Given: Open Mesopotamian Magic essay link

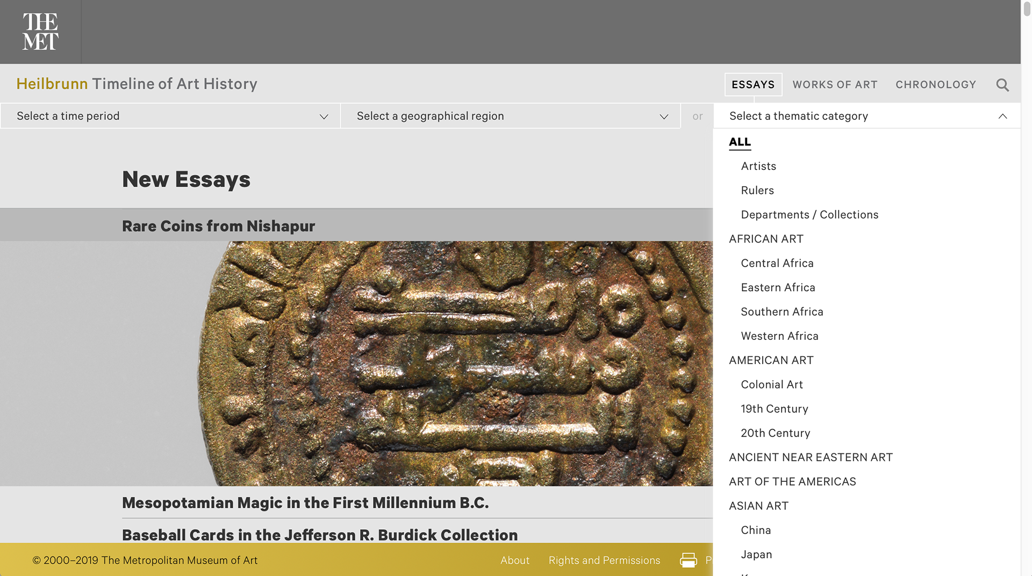Looking at the screenshot, I should 305,503.
